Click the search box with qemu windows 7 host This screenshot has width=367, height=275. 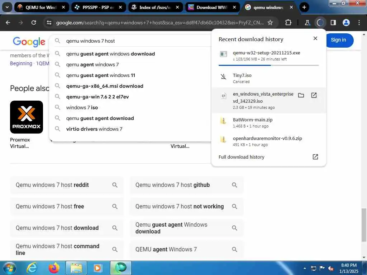click(x=131, y=41)
